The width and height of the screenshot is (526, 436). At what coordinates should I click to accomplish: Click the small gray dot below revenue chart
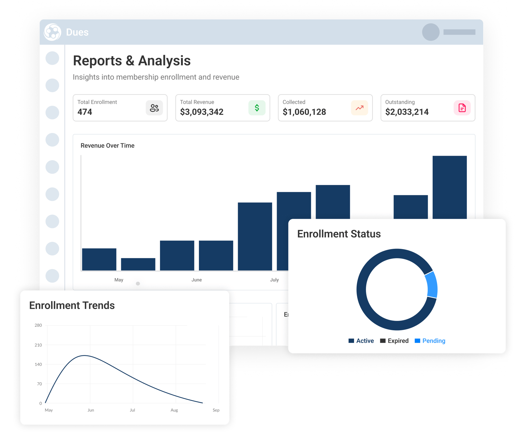(x=138, y=283)
